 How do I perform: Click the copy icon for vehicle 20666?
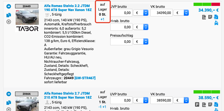pyautogui.click(x=8, y=102)
